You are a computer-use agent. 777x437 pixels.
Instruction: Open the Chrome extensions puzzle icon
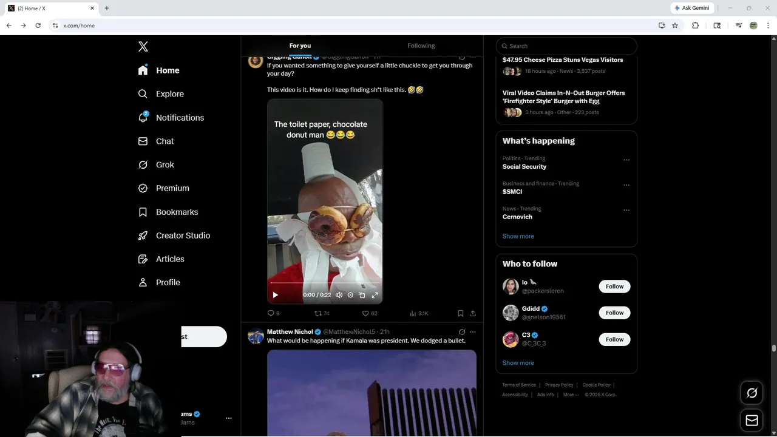tap(696, 25)
